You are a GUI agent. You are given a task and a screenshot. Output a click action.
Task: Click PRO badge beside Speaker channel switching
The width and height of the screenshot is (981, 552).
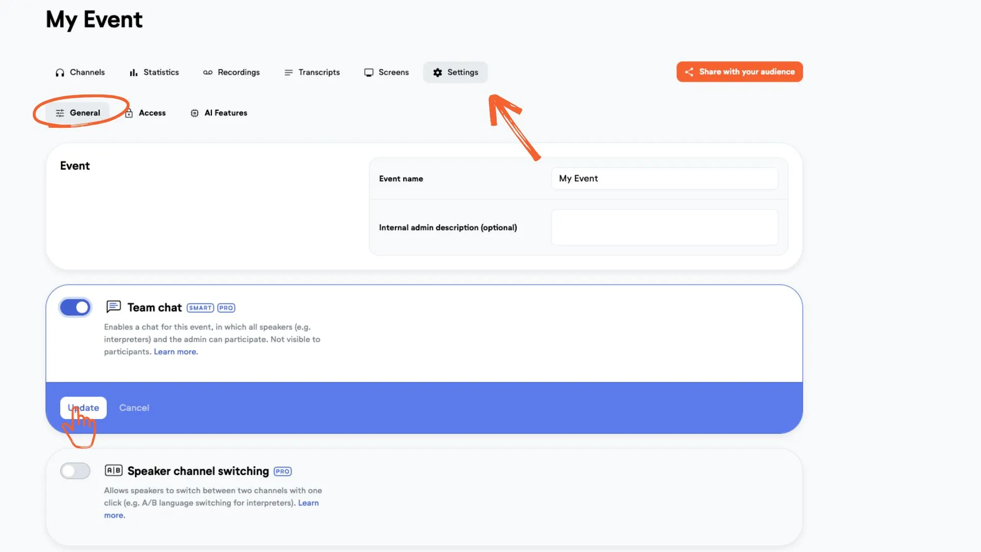pos(283,471)
